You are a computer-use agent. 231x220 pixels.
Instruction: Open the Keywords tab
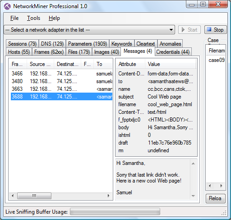coord(122,44)
